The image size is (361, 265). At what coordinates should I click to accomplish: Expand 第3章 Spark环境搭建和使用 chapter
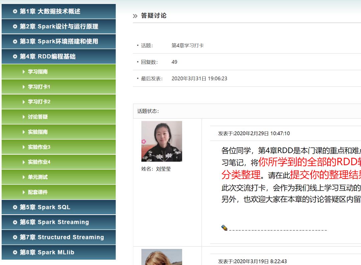click(x=59, y=41)
